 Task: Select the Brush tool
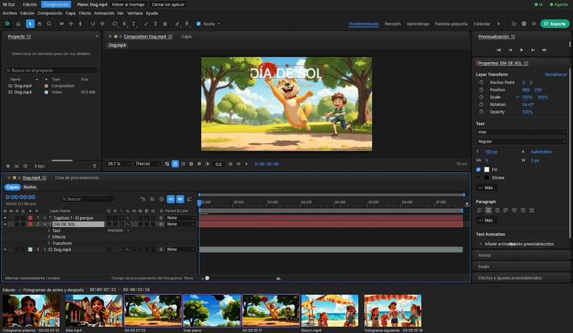coord(146,24)
